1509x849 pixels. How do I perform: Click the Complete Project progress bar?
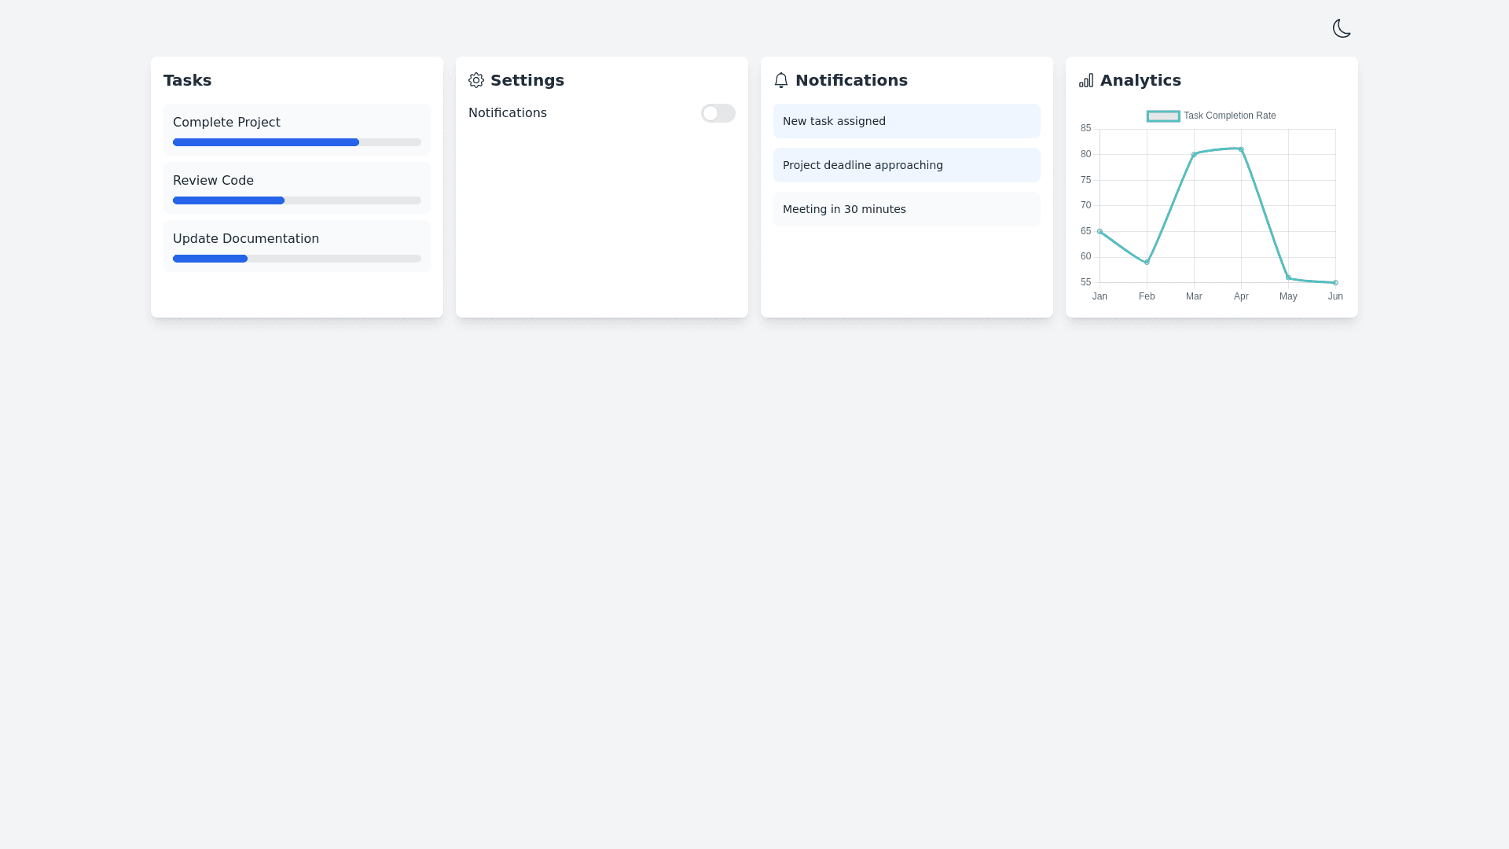pos(296,142)
